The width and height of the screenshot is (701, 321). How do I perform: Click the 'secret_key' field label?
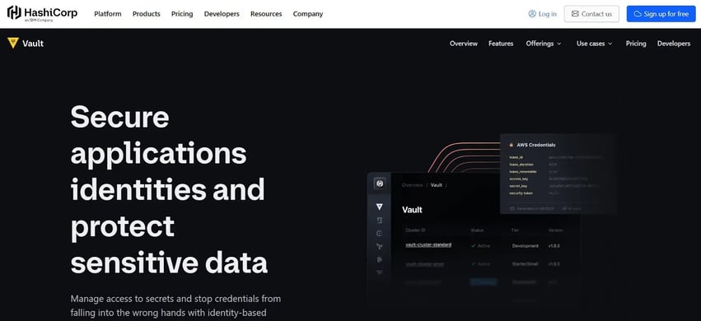click(x=519, y=186)
